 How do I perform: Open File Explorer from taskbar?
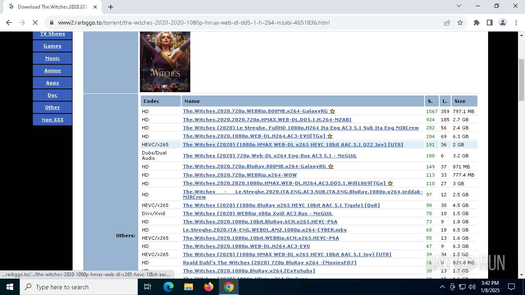pos(188,287)
